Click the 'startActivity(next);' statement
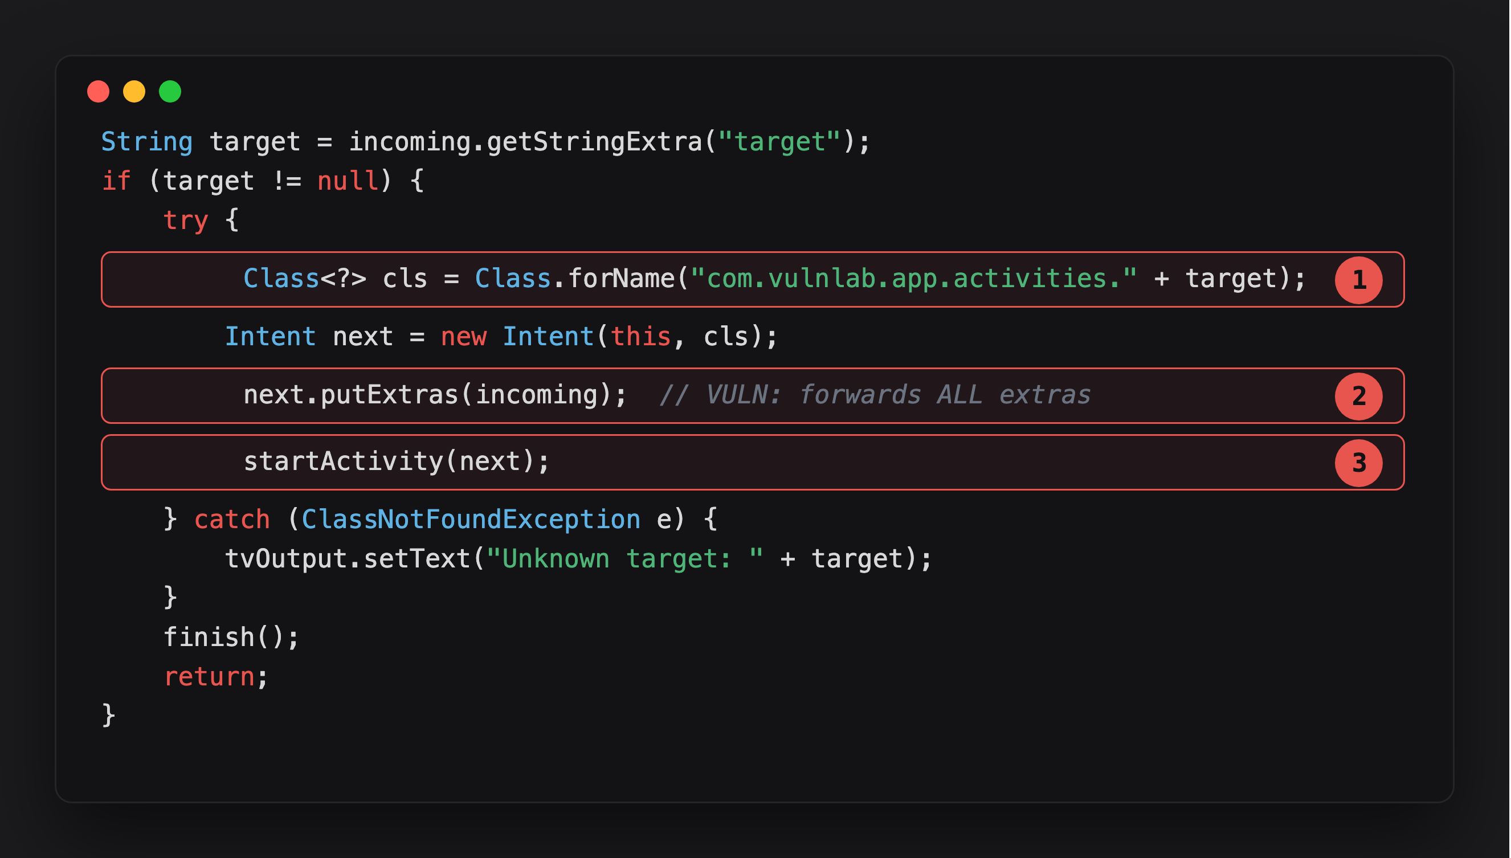This screenshot has height=858, width=1511. click(397, 462)
